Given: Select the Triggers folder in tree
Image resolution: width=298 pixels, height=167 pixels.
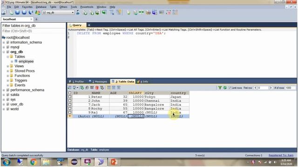Looking at the screenshot, I should tap(20, 80).
